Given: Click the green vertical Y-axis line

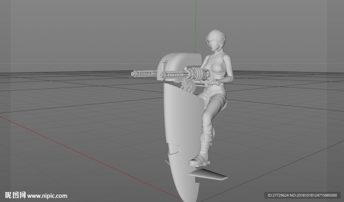Looking at the screenshot, I should (x=196, y=26).
